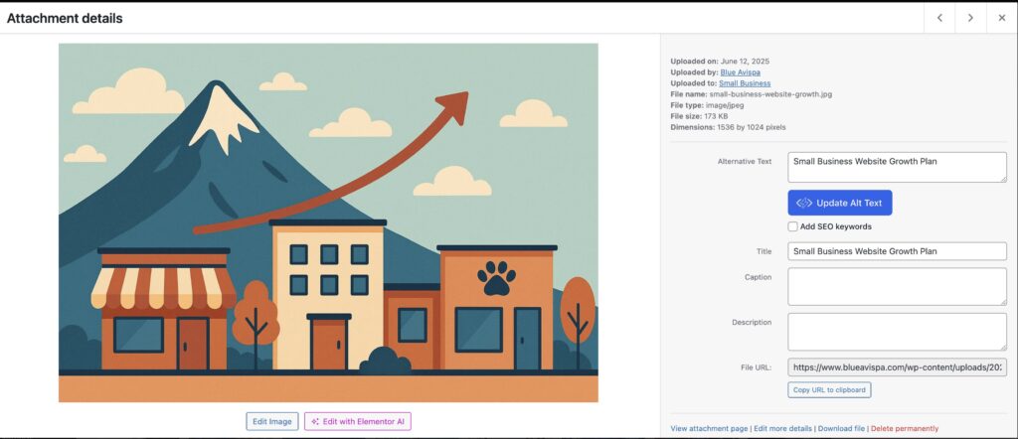Click the File size 173 KB text
The width and height of the screenshot is (1018, 439).
[x=699, y=116]
